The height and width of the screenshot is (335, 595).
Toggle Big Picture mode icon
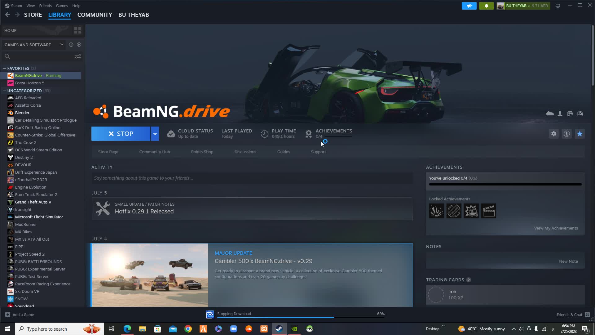pos(558,6)
